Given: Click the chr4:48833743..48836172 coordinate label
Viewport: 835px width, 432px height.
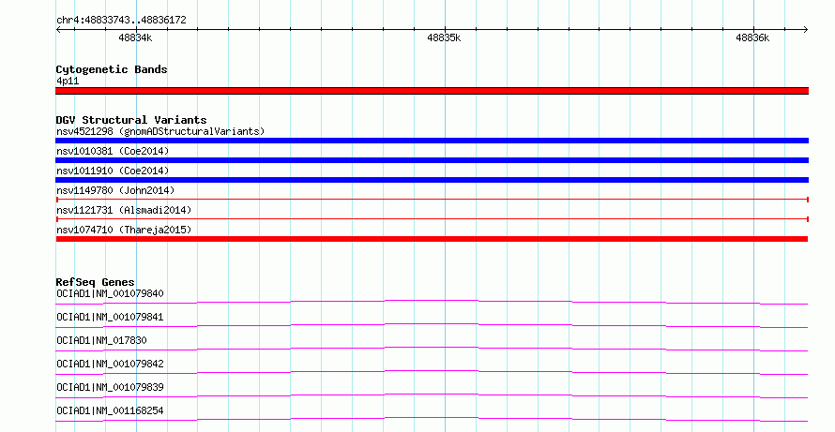Looking at the screenshot, I should coord(121,20).
